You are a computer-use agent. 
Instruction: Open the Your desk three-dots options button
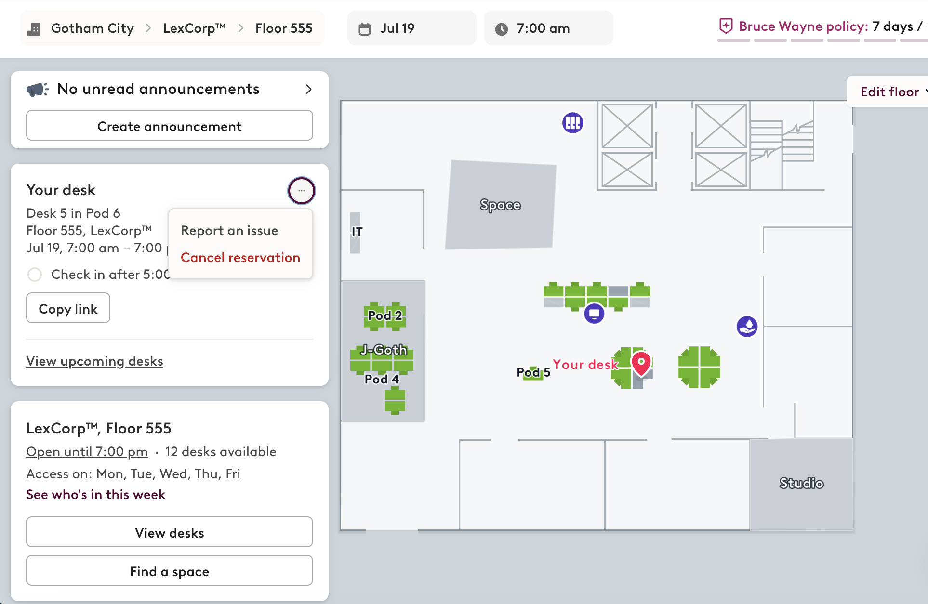(x=302, y=191)
